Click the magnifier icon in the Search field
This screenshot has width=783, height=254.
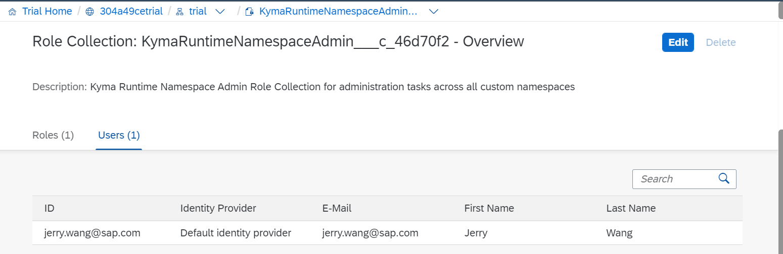click(x=724, y=178)
